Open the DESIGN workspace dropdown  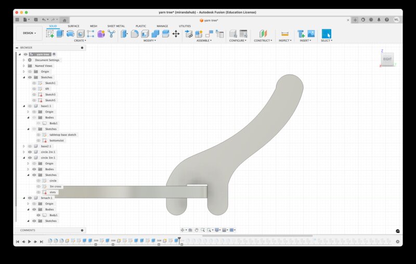coord(29,33)
